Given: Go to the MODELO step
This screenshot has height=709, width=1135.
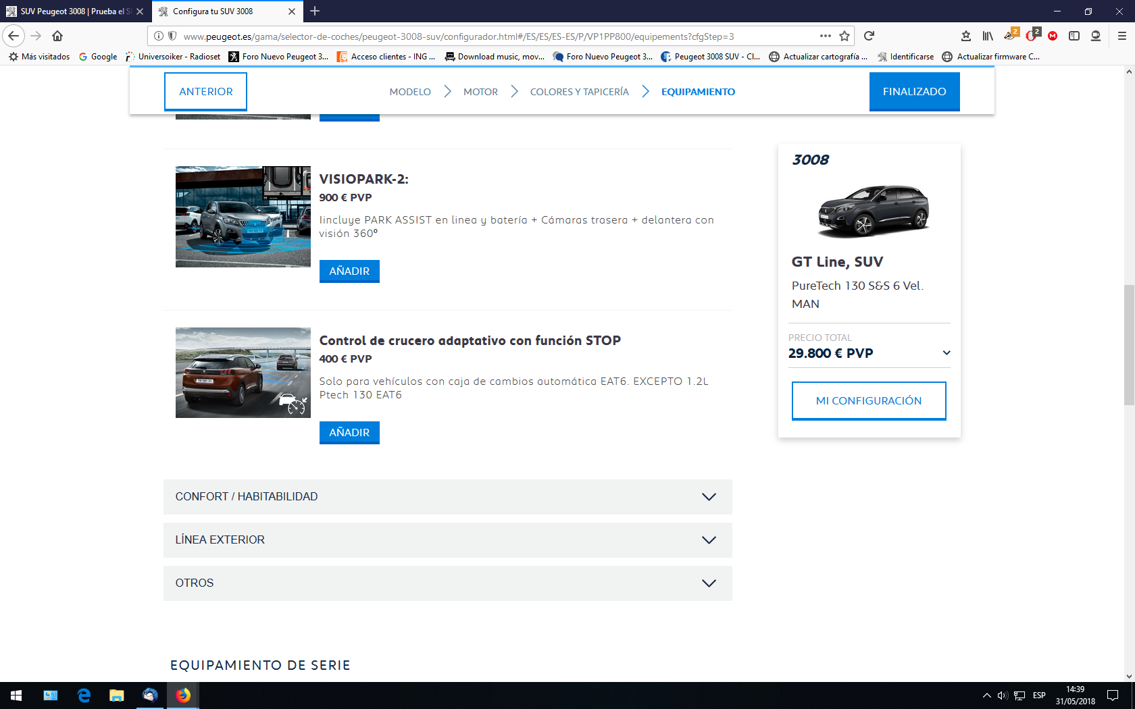Looking at the screenshot, I should (410, 92).
